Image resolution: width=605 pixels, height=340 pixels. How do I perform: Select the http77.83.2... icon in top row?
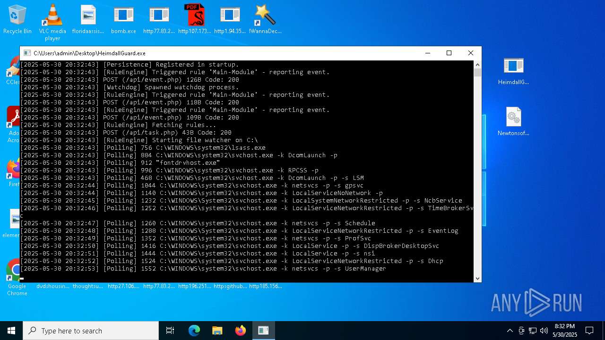tap(159, 19)
